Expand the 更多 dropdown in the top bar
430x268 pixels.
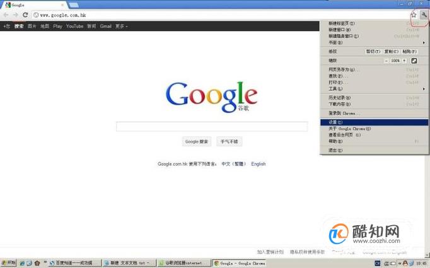[x=121, y=26]
